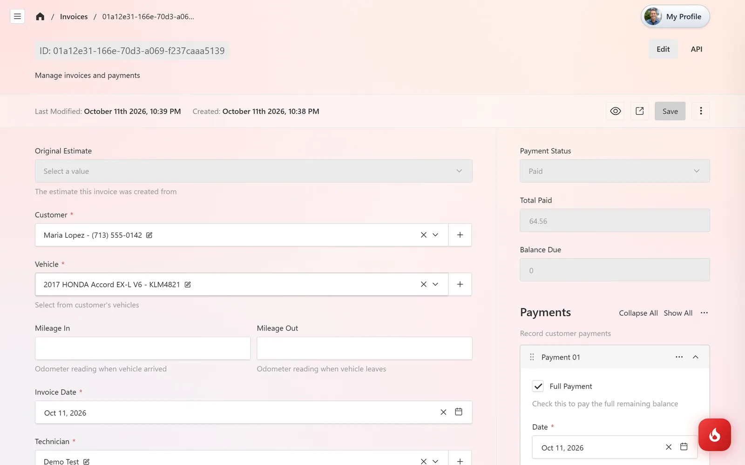Open My Profile menu

[x=675, y=17]
